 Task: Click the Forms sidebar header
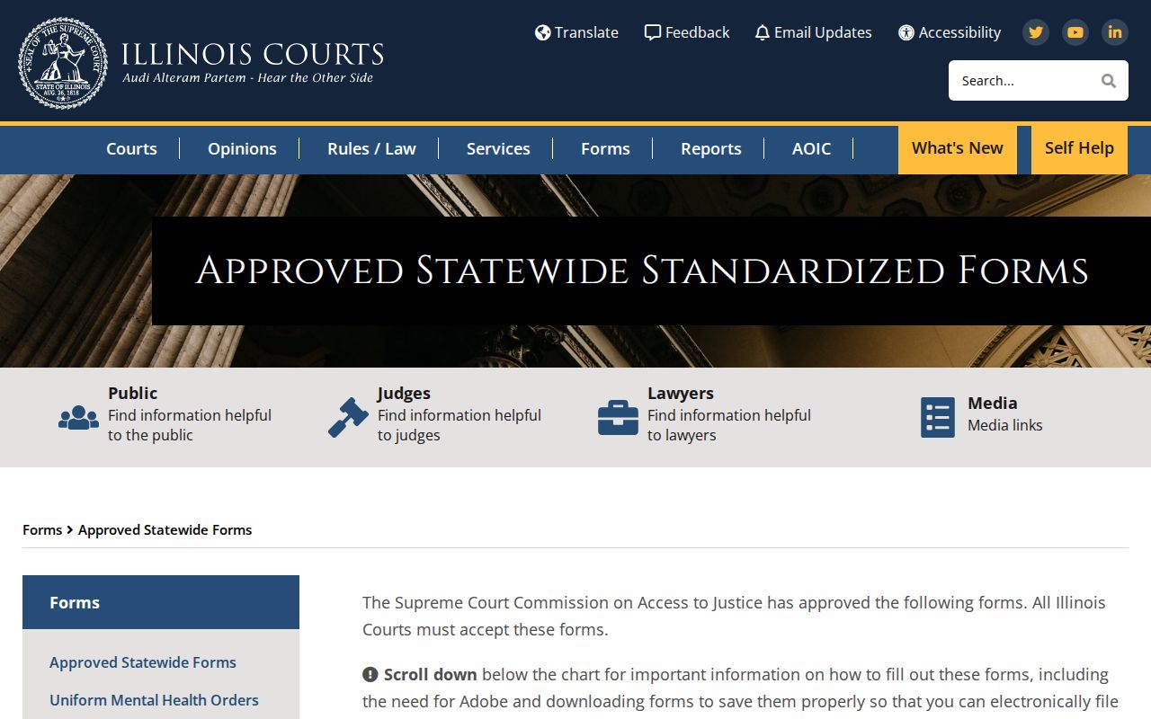[x=161, y=602]
